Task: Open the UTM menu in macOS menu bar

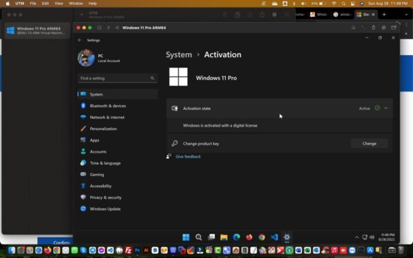Action: pyautogui.click(x=20, y=3)
